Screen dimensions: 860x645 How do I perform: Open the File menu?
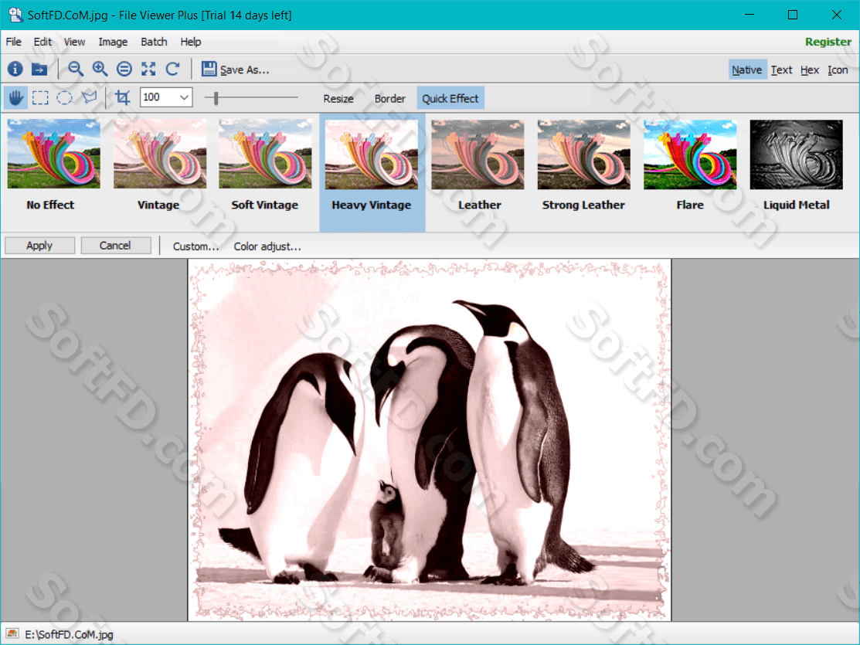14,42
